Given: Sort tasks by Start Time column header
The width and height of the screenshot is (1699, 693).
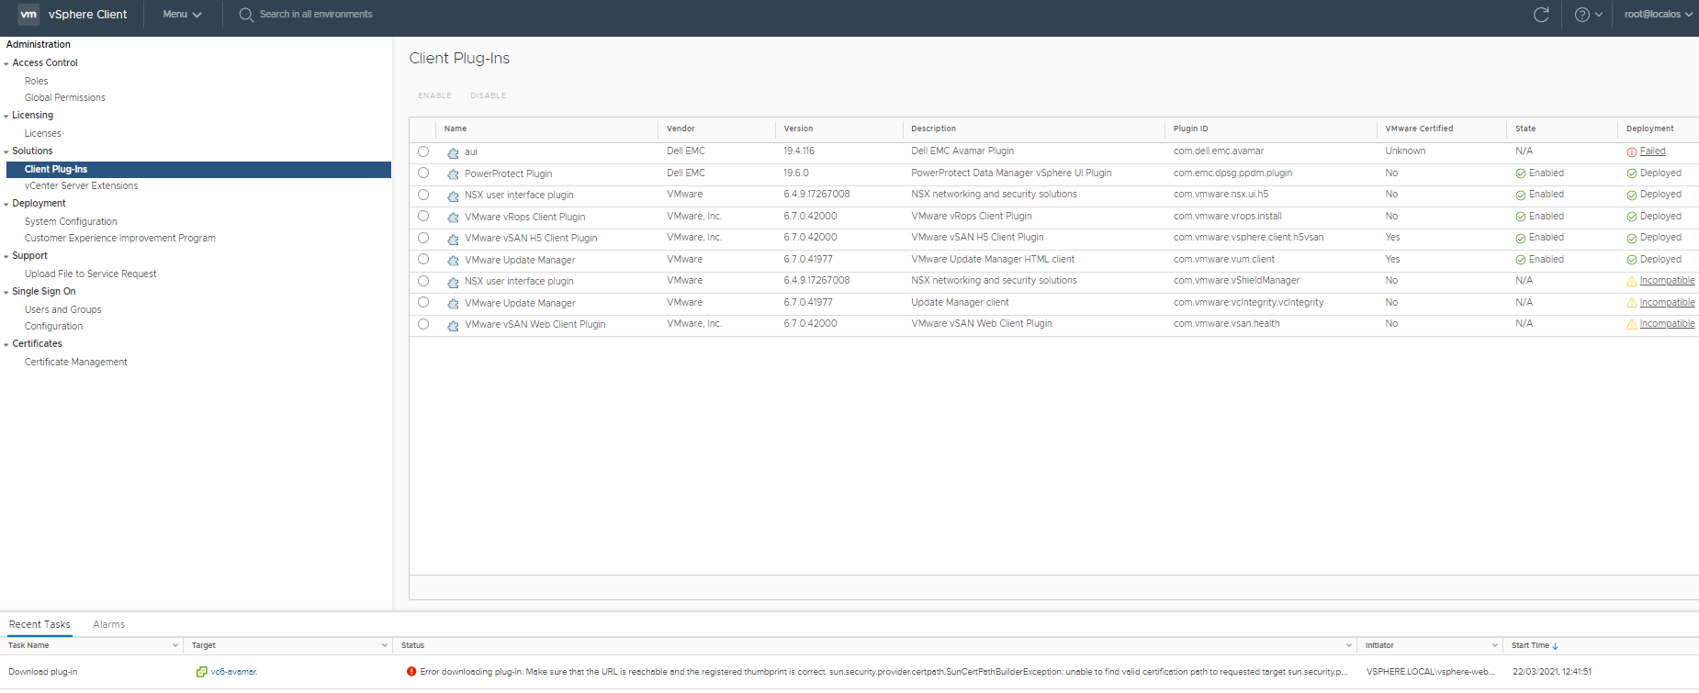Looking at the screenshot, I should tap(1530, 645).
